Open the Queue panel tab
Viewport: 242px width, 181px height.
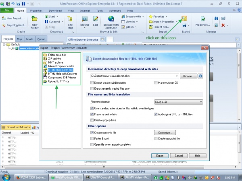[x=41, y=39]
